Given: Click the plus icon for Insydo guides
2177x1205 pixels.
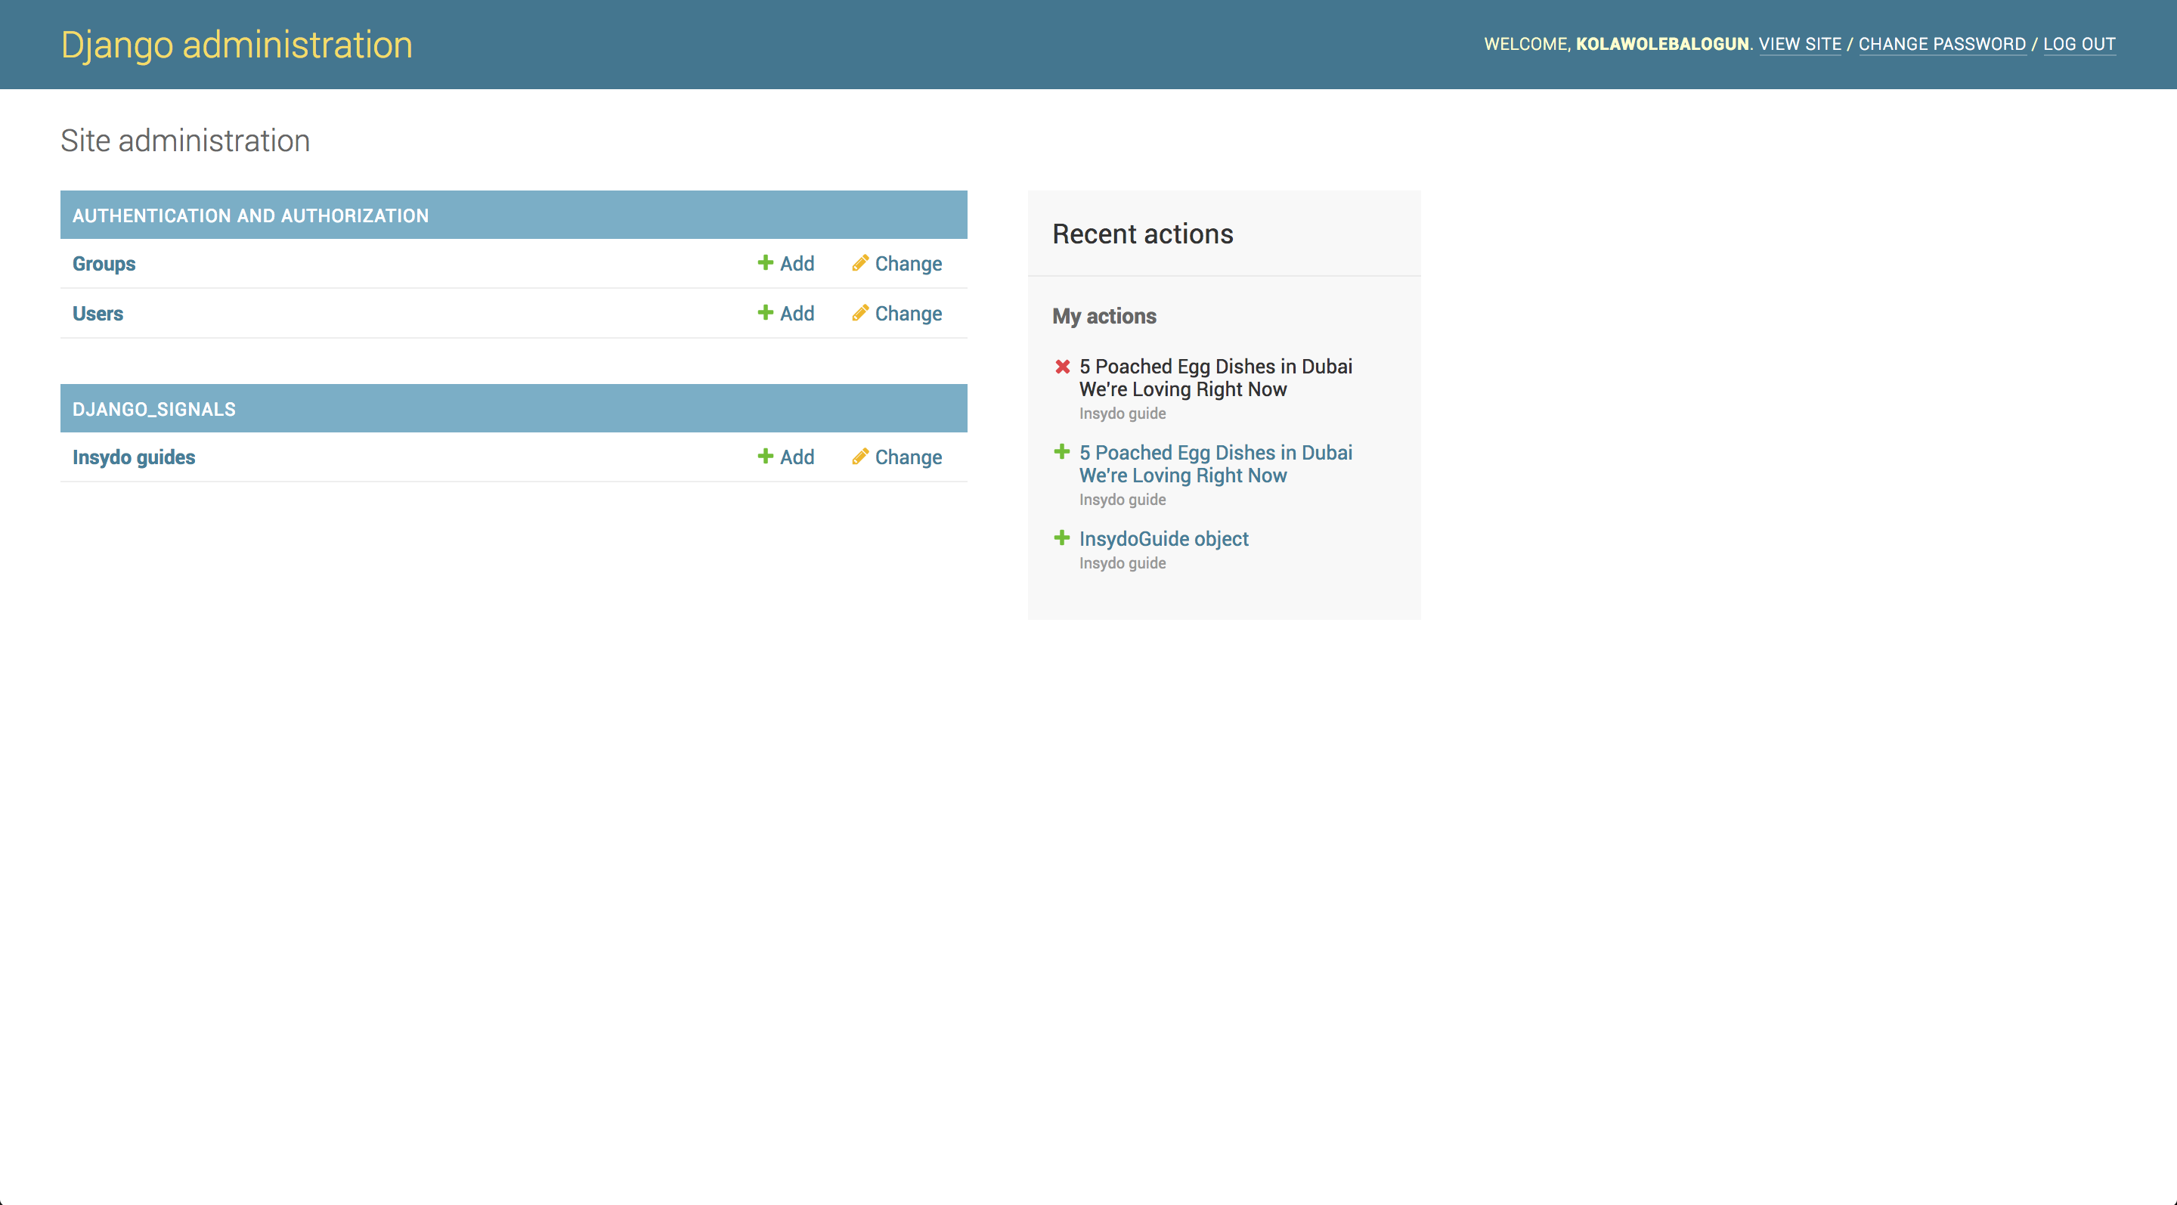Looking at the screenshot, I should point(765,457).
